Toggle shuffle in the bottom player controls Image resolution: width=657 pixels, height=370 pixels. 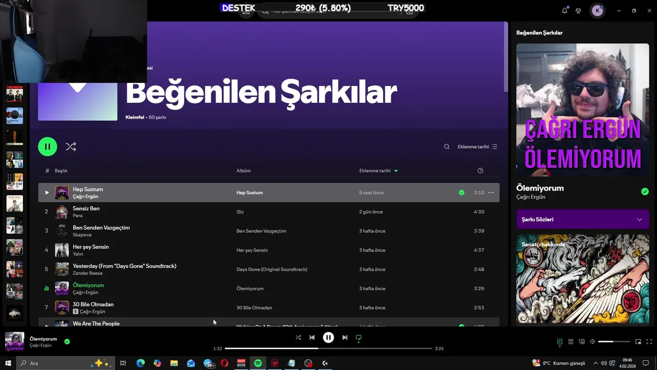pos(298,338)
